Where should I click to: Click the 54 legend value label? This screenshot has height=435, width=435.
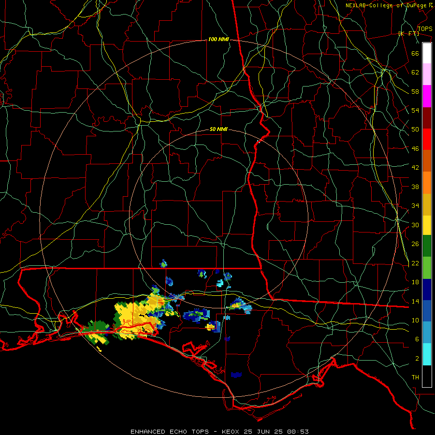pos(415,110)
